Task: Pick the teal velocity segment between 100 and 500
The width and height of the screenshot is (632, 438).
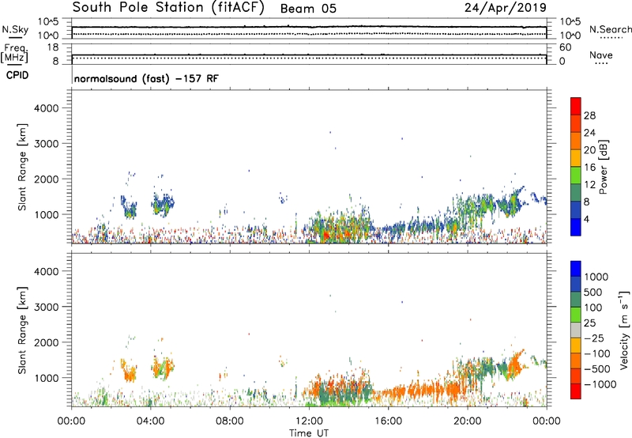Action: [576, 300]
